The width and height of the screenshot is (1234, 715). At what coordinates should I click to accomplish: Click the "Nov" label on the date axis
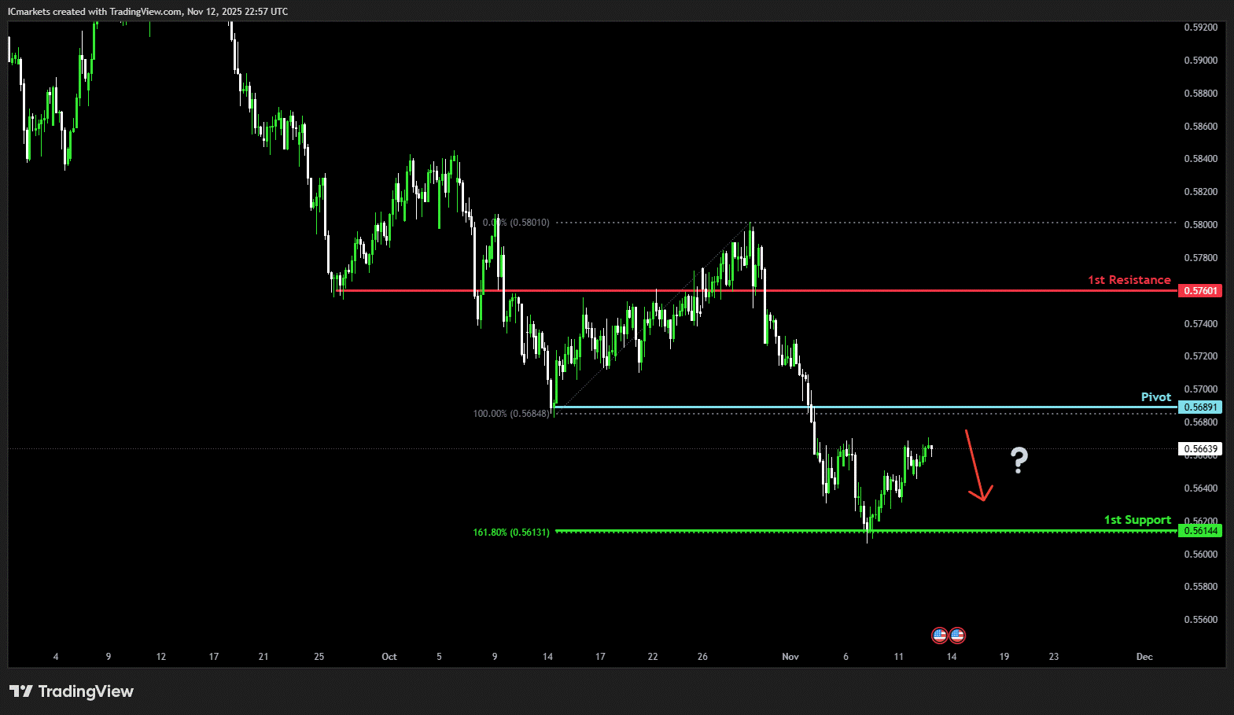coord(790,657)
